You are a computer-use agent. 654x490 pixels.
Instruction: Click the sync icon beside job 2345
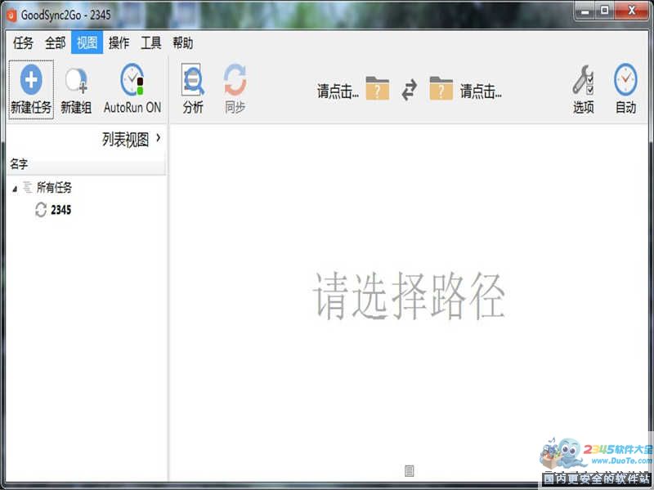pyautogui.click(x=40, y=210)
